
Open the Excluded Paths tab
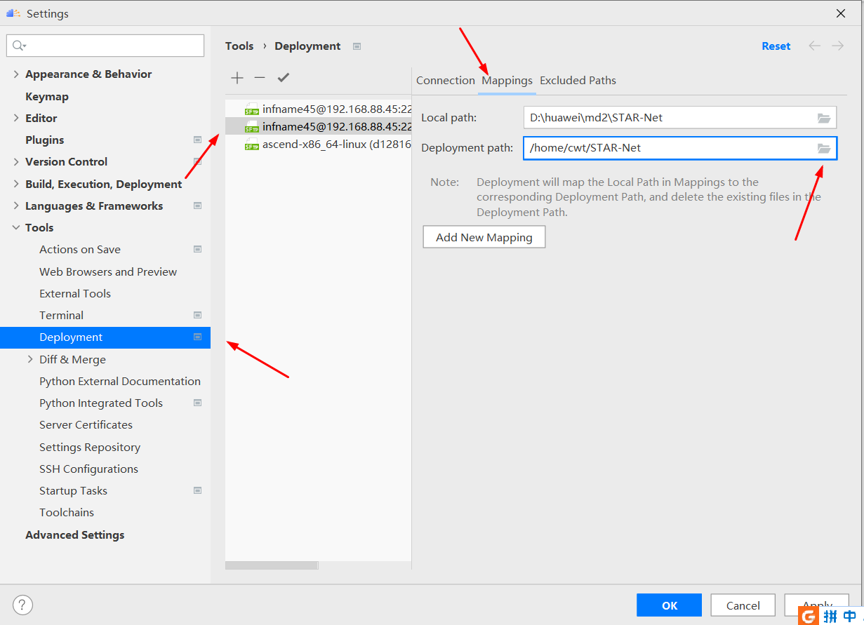tap(578, 81)
